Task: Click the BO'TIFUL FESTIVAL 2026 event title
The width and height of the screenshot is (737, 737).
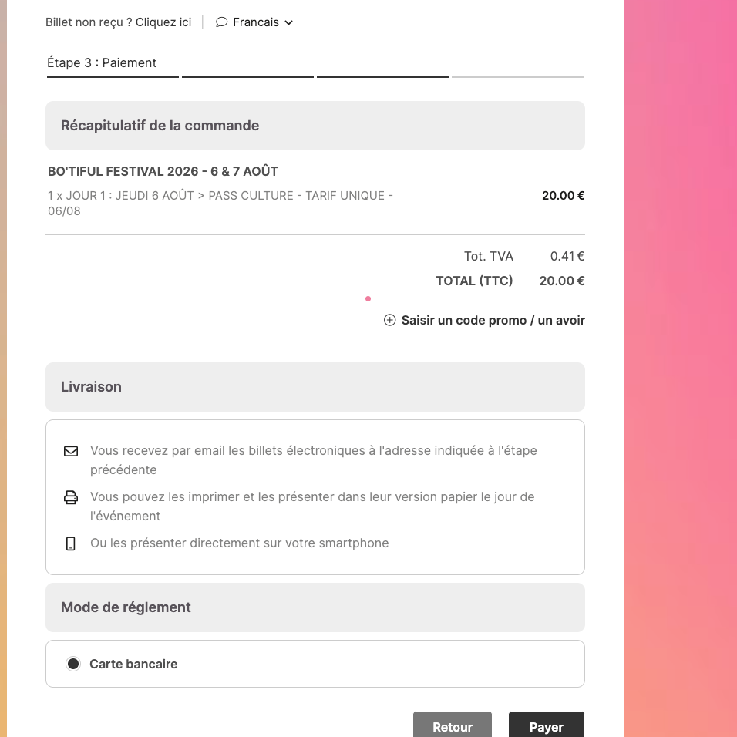Action: pos(163,171)
